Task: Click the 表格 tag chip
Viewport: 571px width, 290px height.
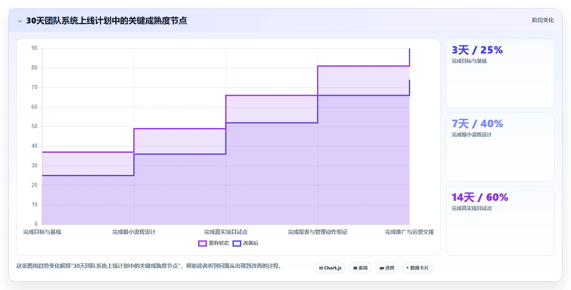Action: [360, 268]
